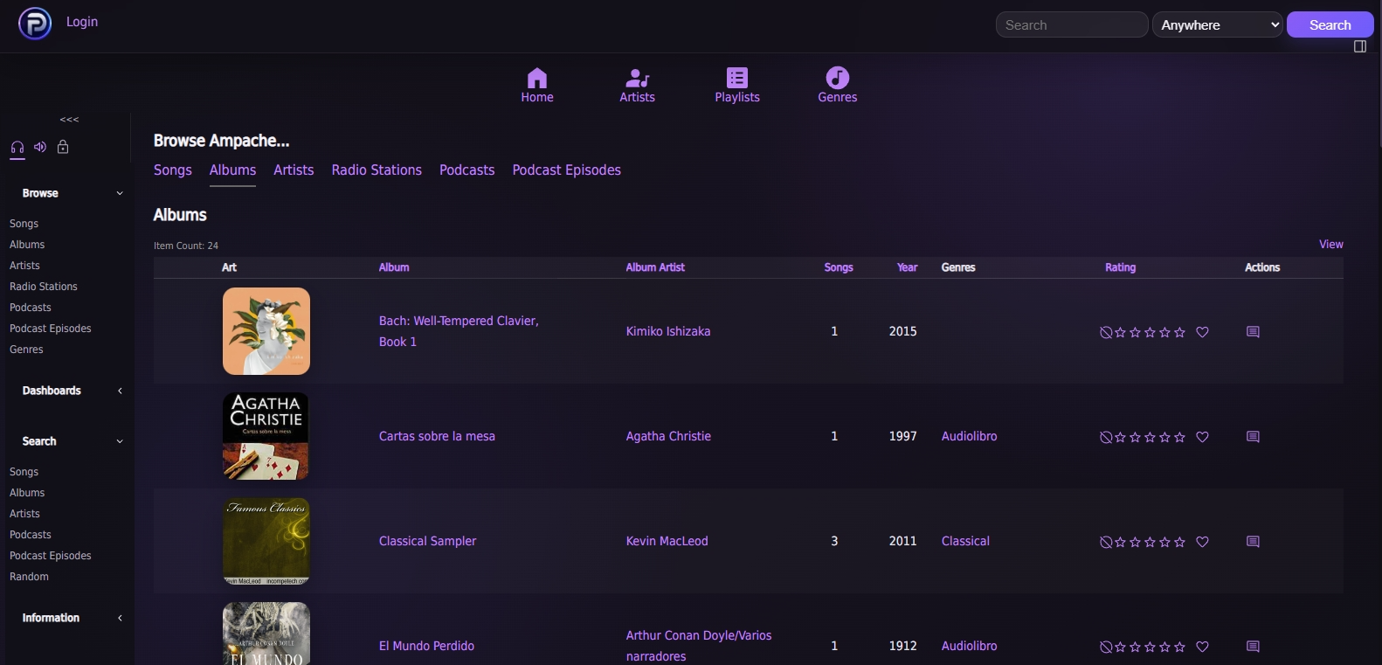Remove rating for Cartas sobre la mesa
This screenshot has width=1382, height=665.
pos(1106,437)
